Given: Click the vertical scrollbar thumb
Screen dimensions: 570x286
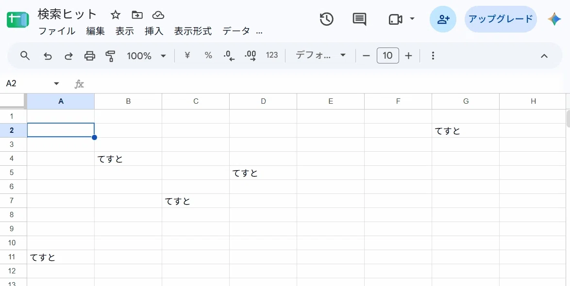Looking at the screenshot, I should [x=568, y=118].
